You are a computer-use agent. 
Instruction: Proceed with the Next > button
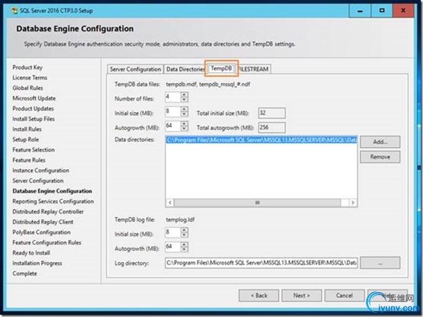click(301, 295)
